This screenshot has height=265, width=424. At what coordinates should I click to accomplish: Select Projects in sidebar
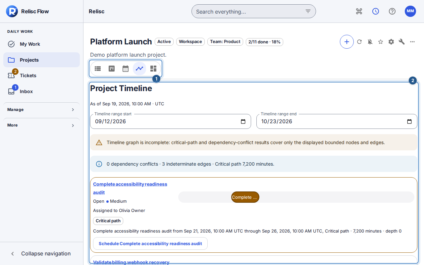42,60
